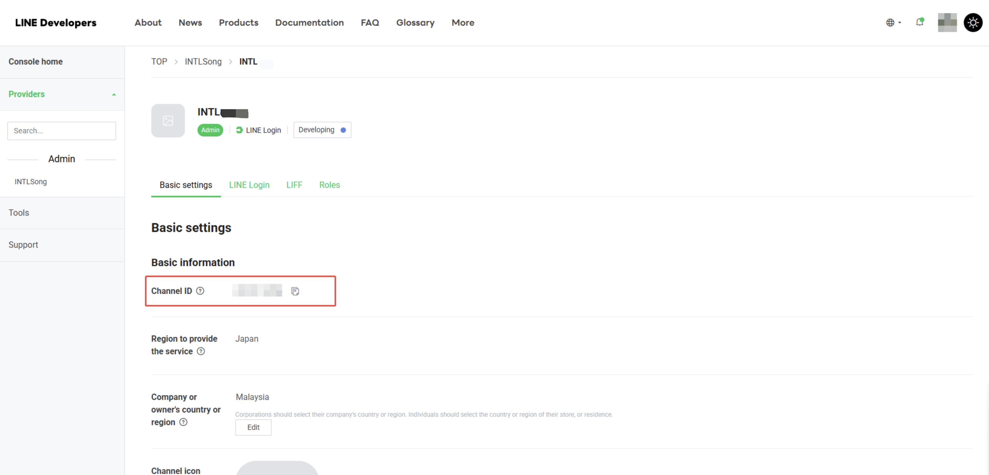The width and height of the screenshot is (989, 475).
Task: Click the Malaysia country value
Action: coord(252,397)
